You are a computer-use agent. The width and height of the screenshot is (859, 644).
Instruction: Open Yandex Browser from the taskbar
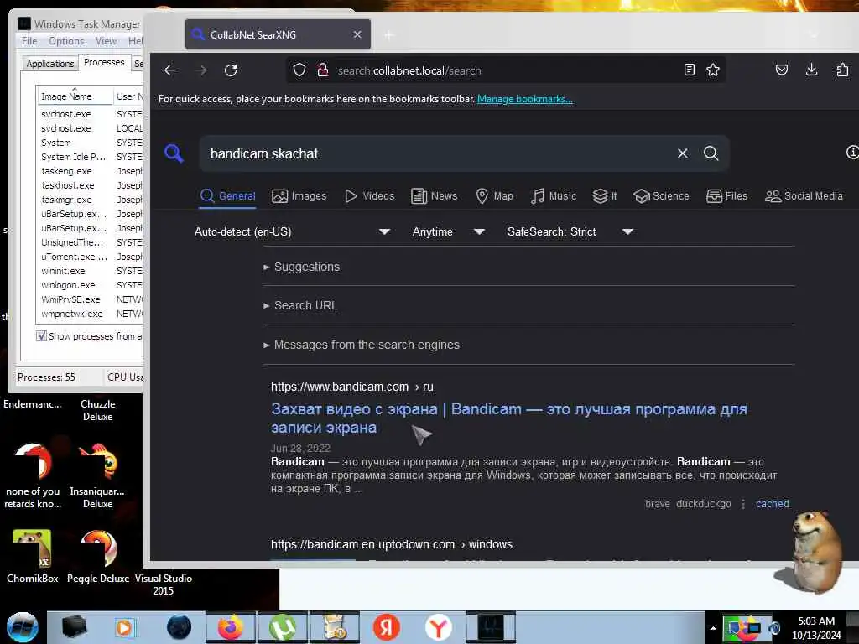coord(438,627)
